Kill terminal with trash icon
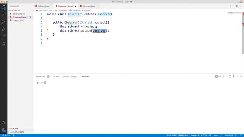 click(234, 76)
